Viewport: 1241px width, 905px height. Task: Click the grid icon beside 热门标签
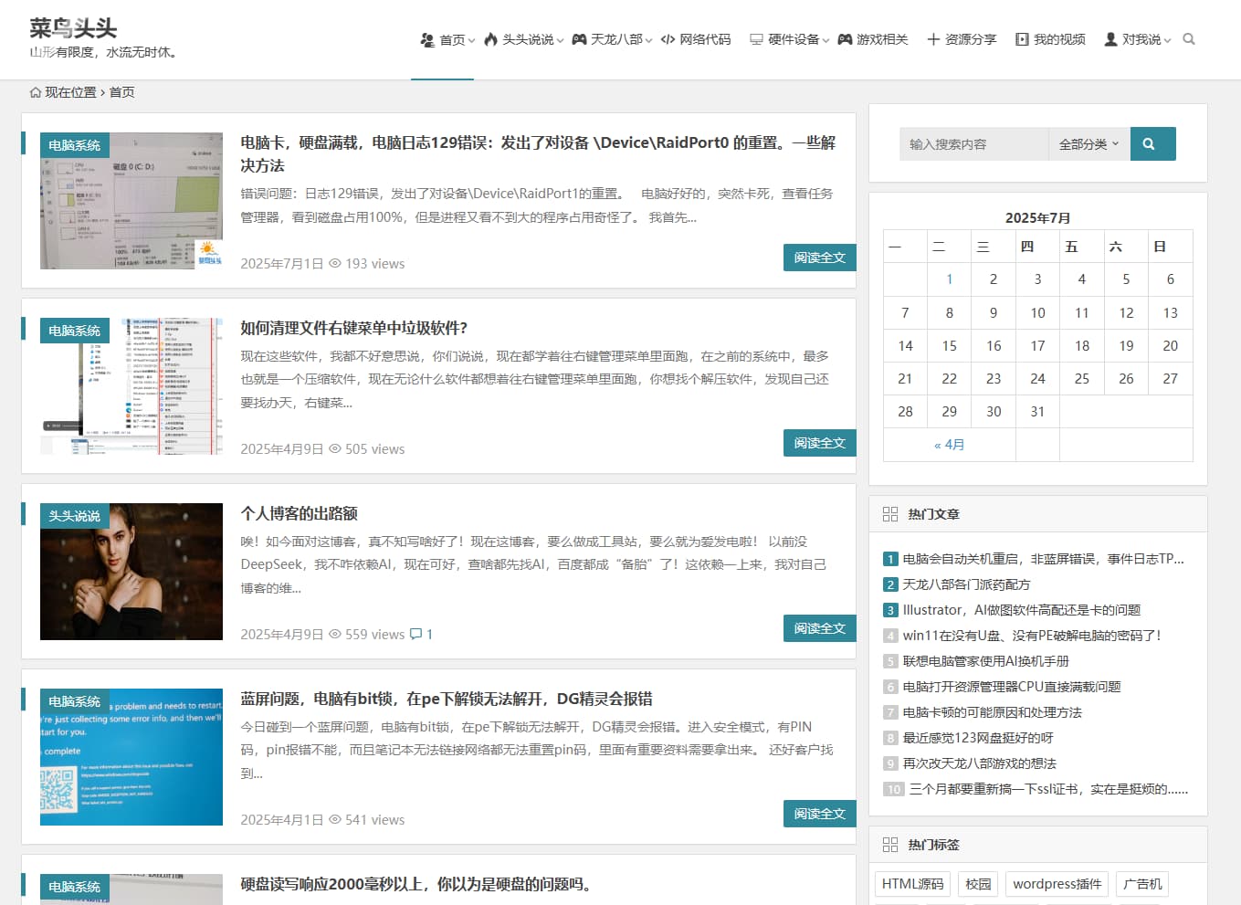tap(889, 845)
